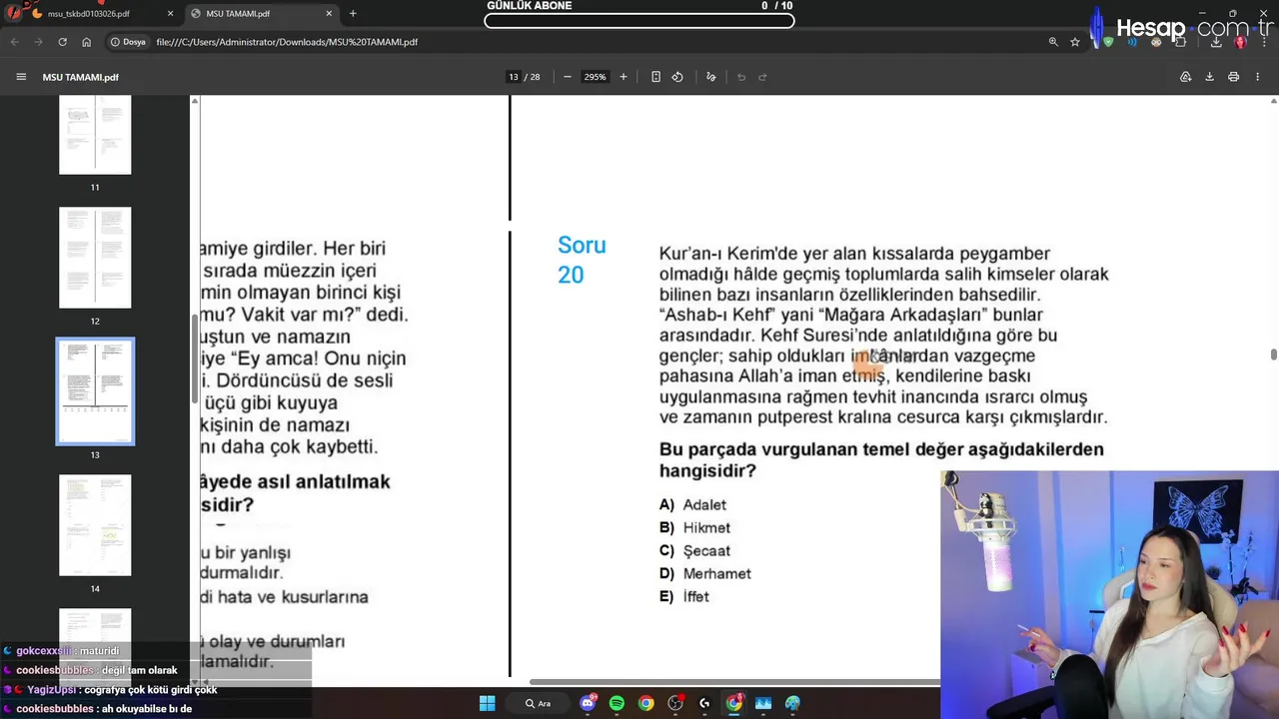
Task: Switch to msu_tskbd0103026.pdf tab
Action: coord(89,14)
